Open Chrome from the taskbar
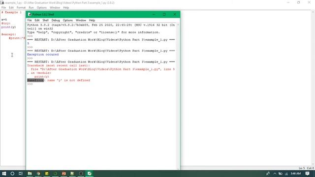315x177 pixels. click(x=38, y=174)
